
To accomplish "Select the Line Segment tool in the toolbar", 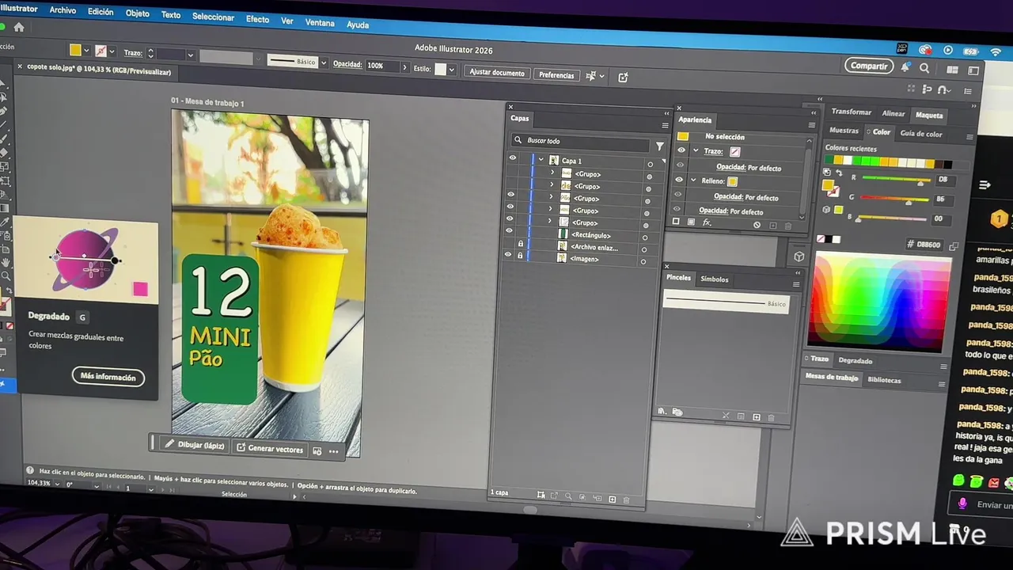I will pos(4,124).
